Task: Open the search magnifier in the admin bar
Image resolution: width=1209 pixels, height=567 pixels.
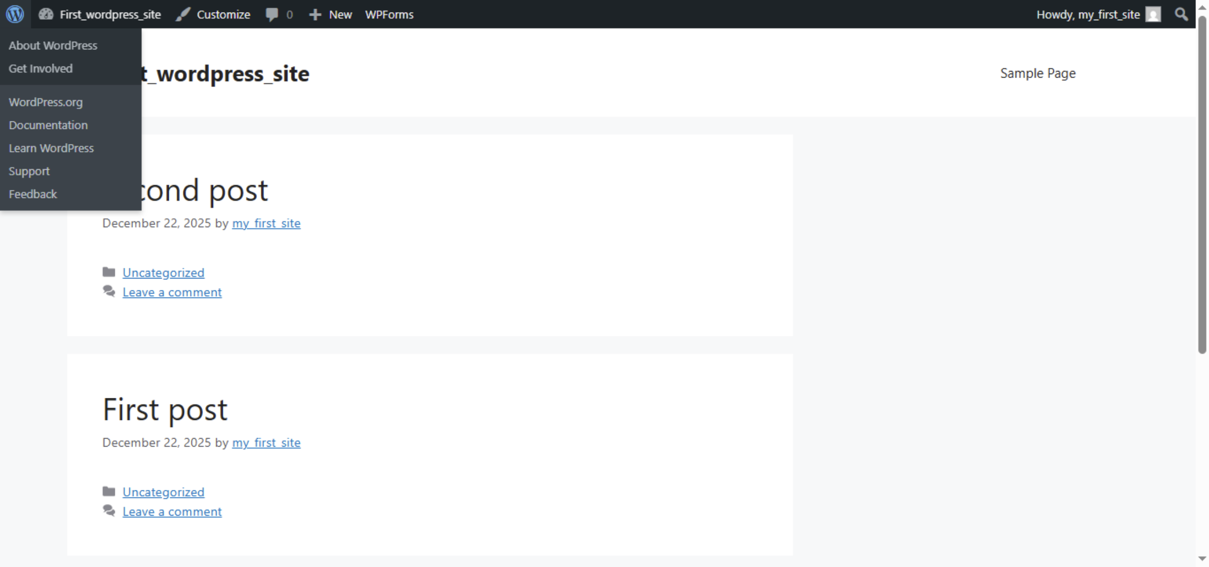Action: coord(1180,14)
